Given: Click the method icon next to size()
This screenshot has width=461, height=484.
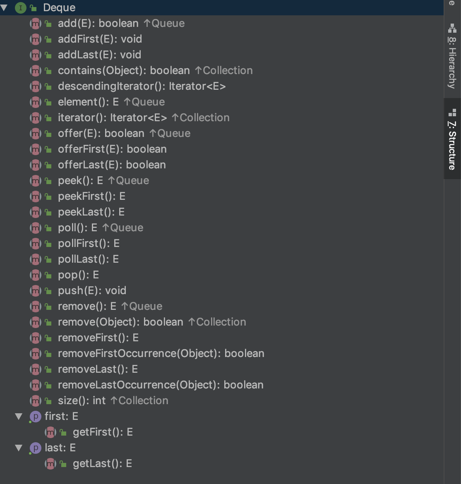Looking at the screenshot, I should click(36, 401).
